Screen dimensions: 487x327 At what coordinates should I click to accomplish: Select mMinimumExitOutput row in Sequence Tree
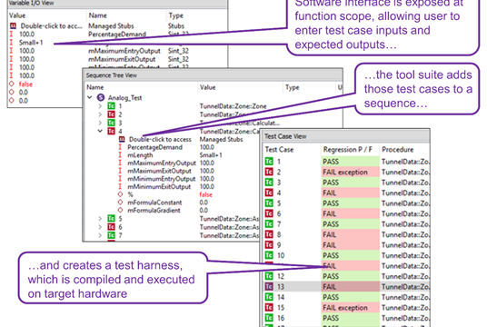click(159, 186)
